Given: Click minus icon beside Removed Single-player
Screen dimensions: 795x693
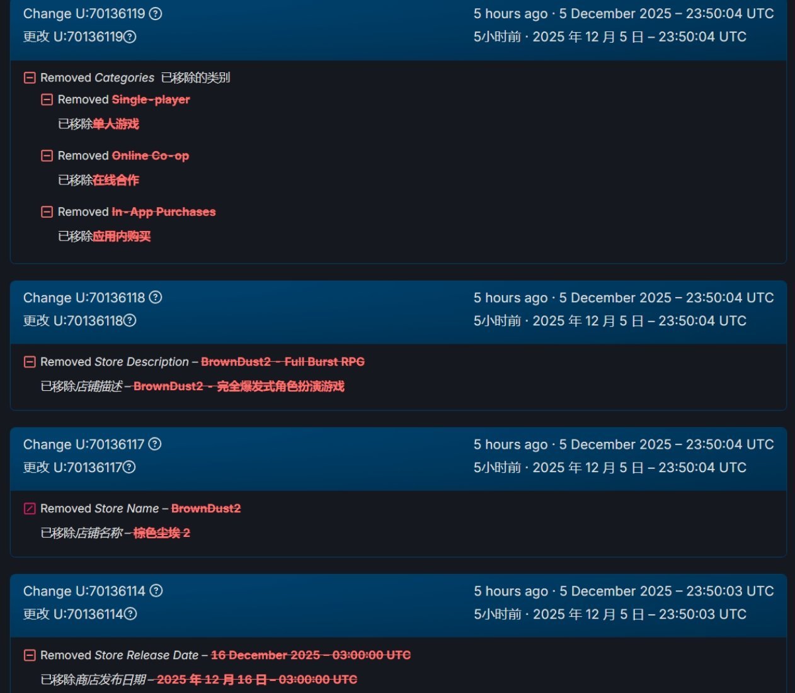Looking at the screenshot, I should pos(47,99).
